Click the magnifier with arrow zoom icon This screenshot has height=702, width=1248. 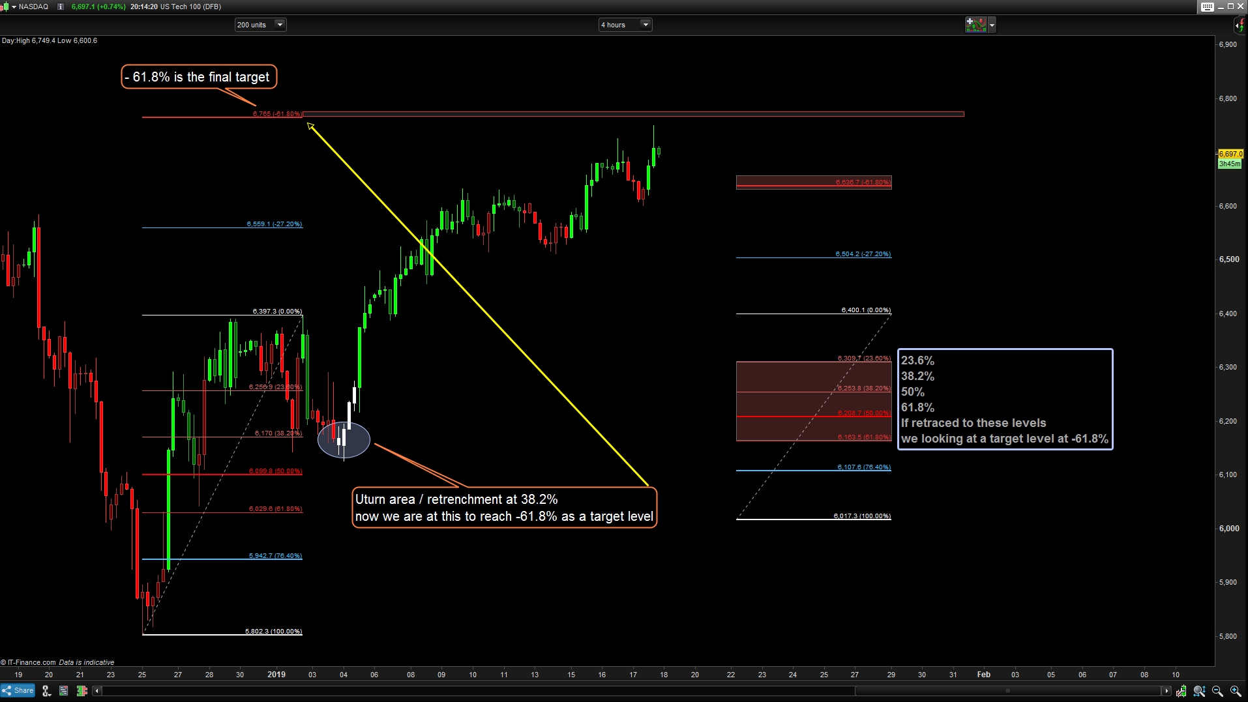coord(1199,691)
